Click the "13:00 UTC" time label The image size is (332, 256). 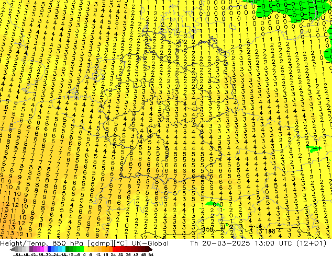point(274,243)
